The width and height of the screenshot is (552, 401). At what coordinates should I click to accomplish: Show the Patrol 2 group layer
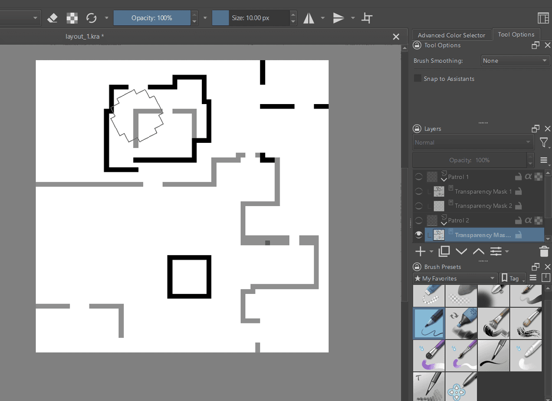(419, 220)
